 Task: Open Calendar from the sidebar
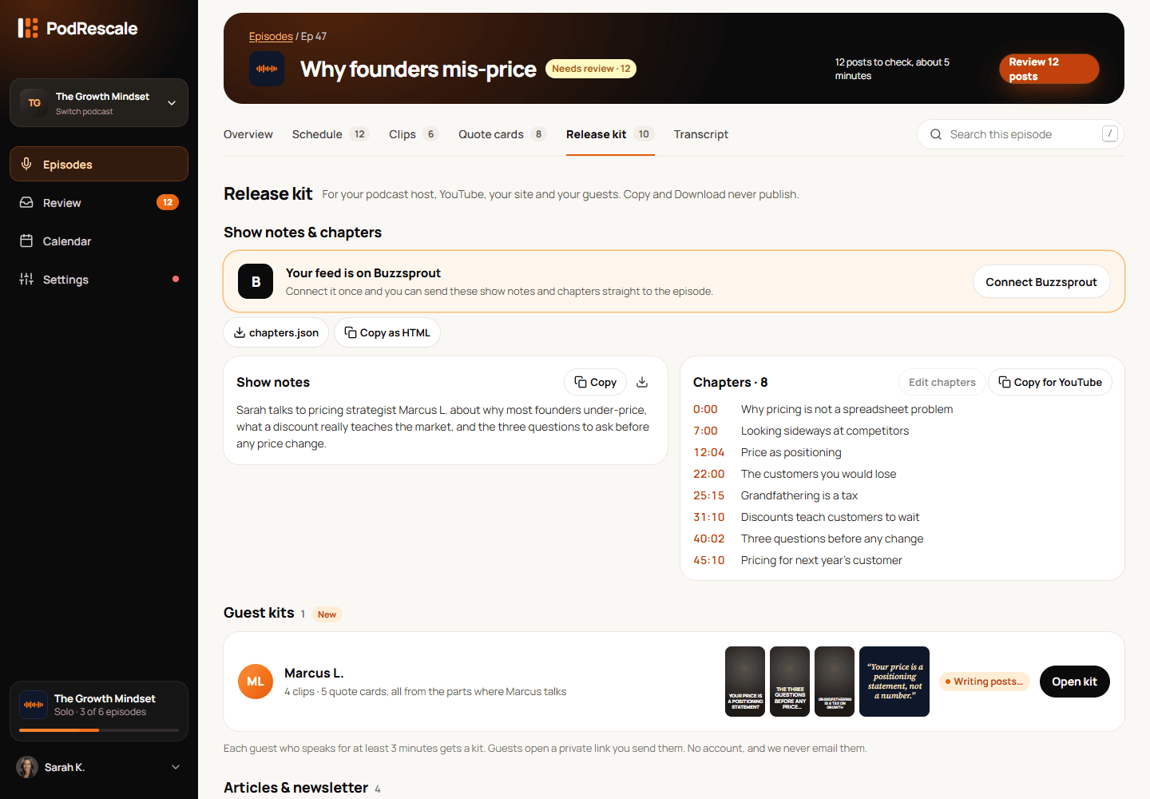click(99, 241)
